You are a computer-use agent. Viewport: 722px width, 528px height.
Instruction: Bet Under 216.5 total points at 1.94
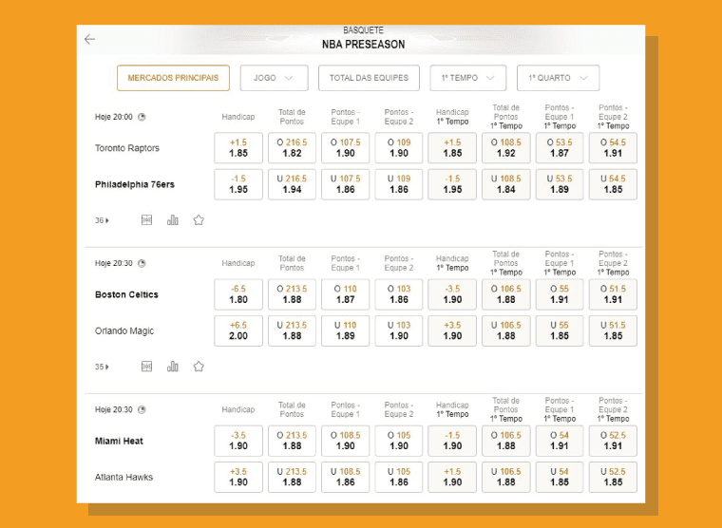(x=292, y=184)
